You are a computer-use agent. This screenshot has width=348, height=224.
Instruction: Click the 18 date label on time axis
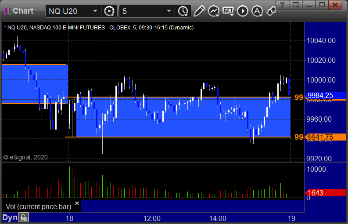click(x=69, y=218)
